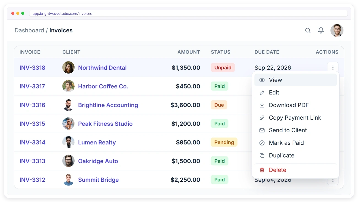Open the three-dot actions menu for INV-3312
This screenshot has width=358, height=202.
tap(333, 181)
